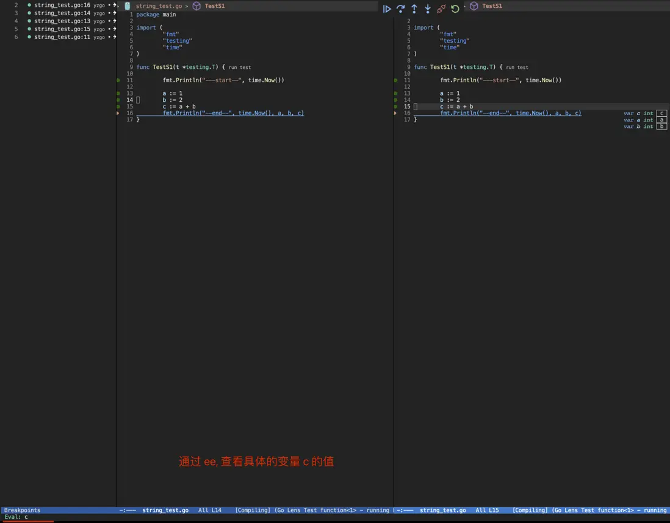This screenshot has width=670, height=523.
Task: Select breakpoint entry string_test.go:14
Action: [x=62, y=13]
